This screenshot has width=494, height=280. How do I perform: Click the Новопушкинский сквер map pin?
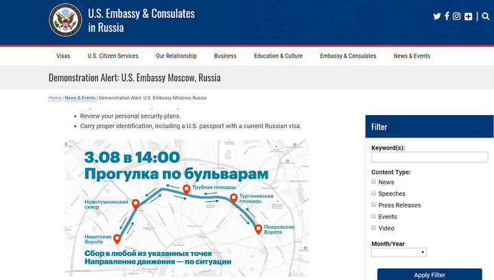pos(135,204)
